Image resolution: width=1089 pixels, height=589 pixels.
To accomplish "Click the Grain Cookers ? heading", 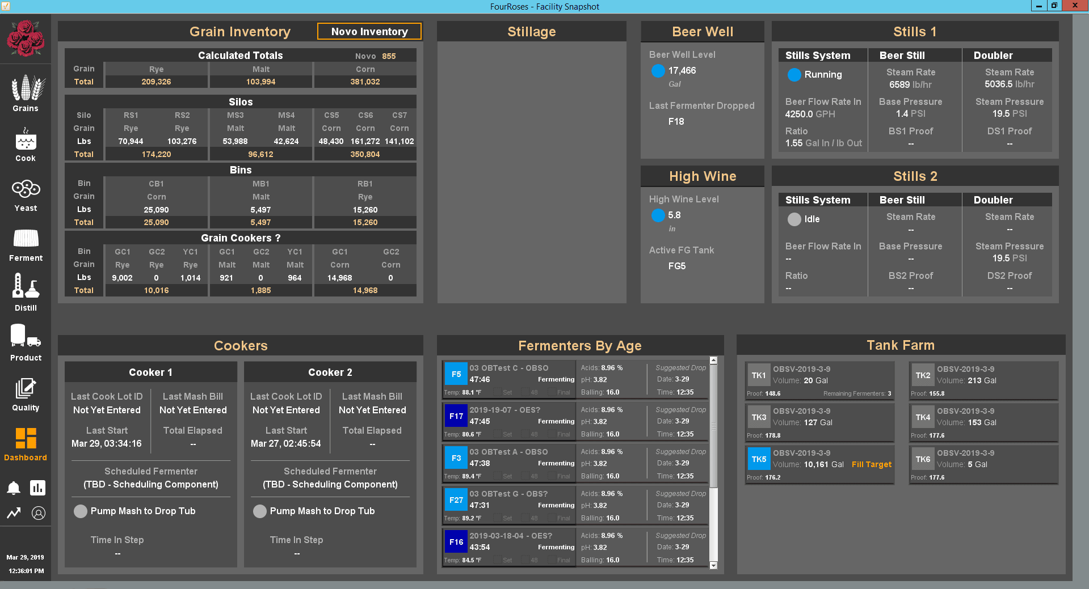I will click(241, 238).
